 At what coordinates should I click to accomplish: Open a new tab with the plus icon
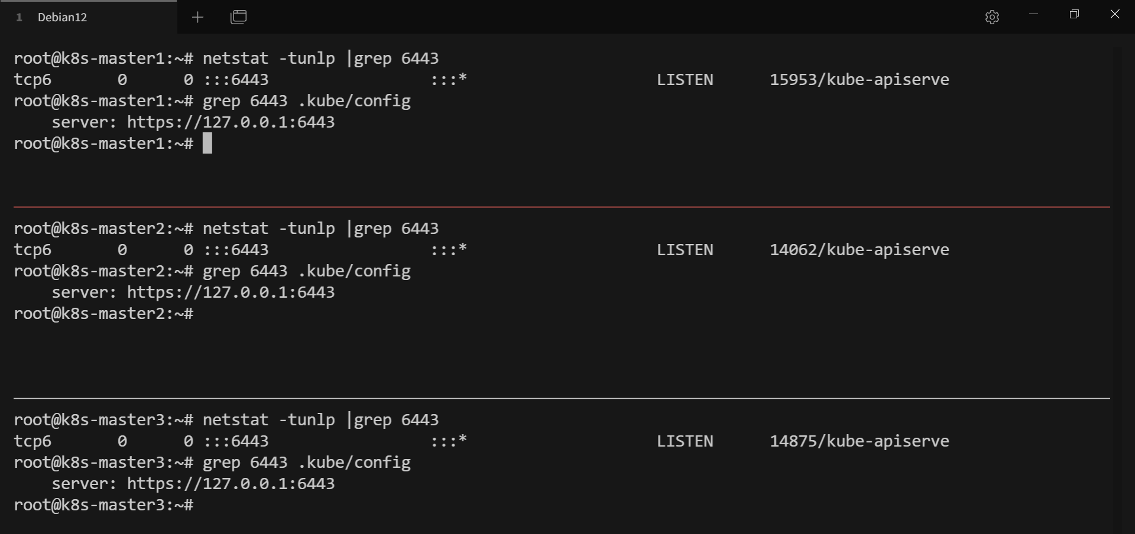(x=197, y=17)
